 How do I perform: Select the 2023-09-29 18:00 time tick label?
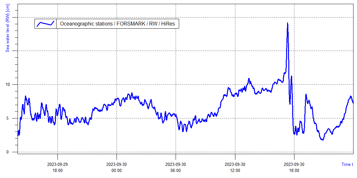tap(57, 167)
